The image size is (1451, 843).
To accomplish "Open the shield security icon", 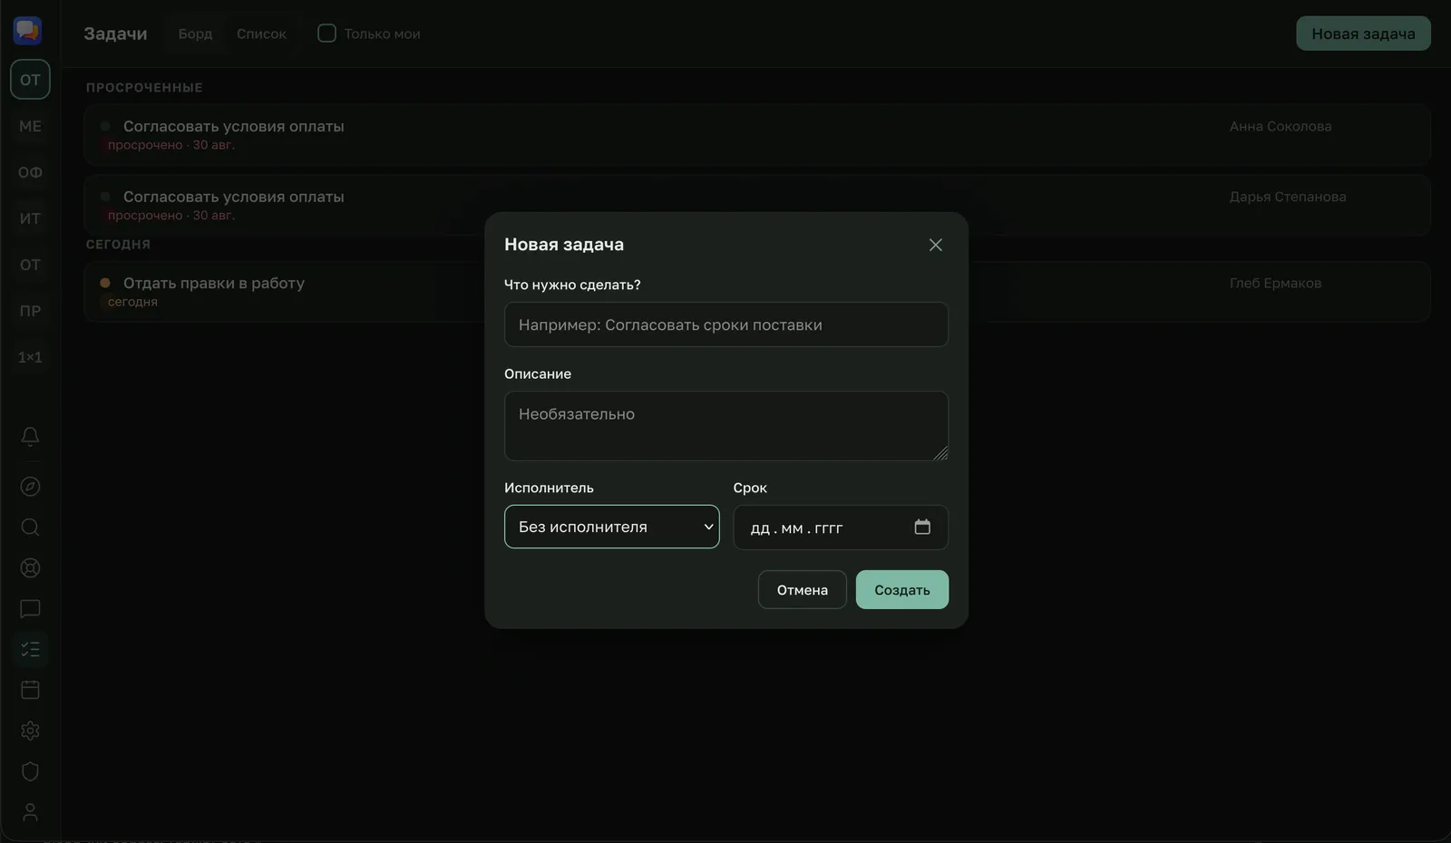I will pyautogui.click(x=30, y=771).
